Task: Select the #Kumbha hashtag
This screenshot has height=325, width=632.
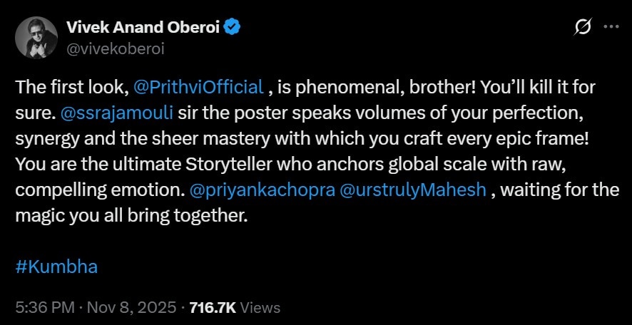Action: [56, 267]
